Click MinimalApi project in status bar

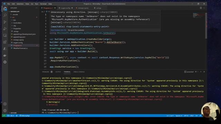25,116
